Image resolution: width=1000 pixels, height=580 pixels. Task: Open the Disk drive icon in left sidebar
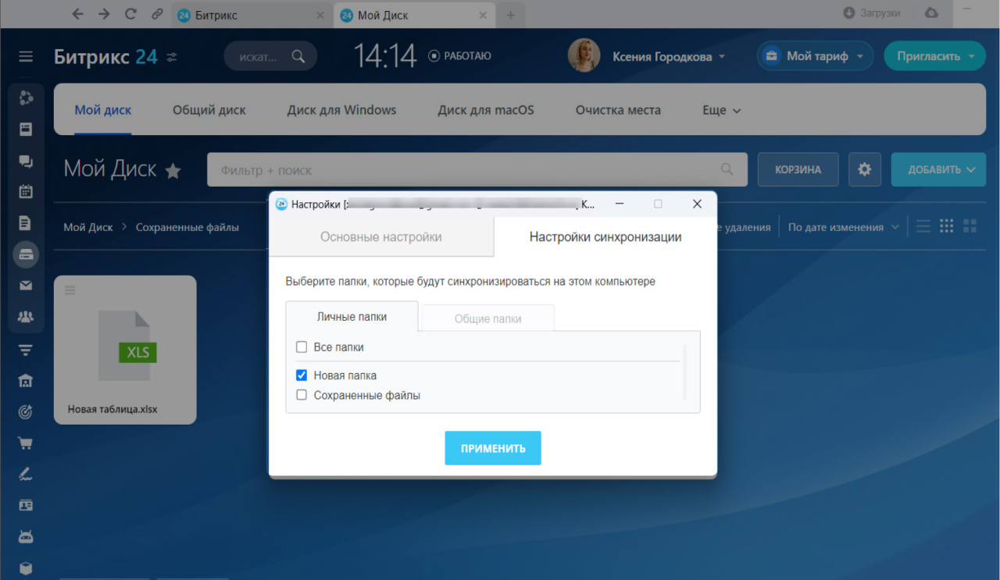[x=26, y=254]
